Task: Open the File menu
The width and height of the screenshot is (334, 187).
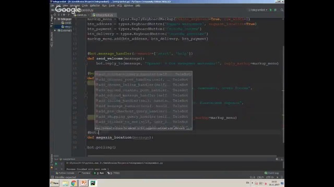Action: click(x=52, y=6)
